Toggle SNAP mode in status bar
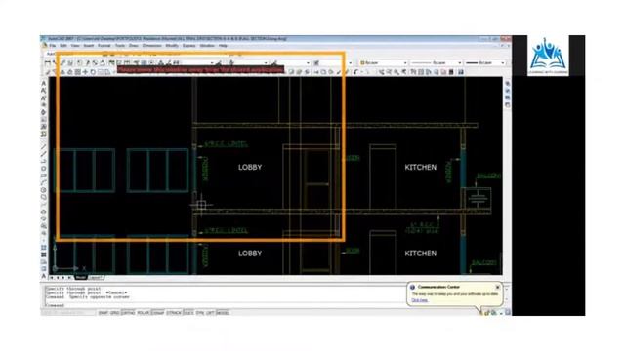The image size is (625, 351). [104, 313]
